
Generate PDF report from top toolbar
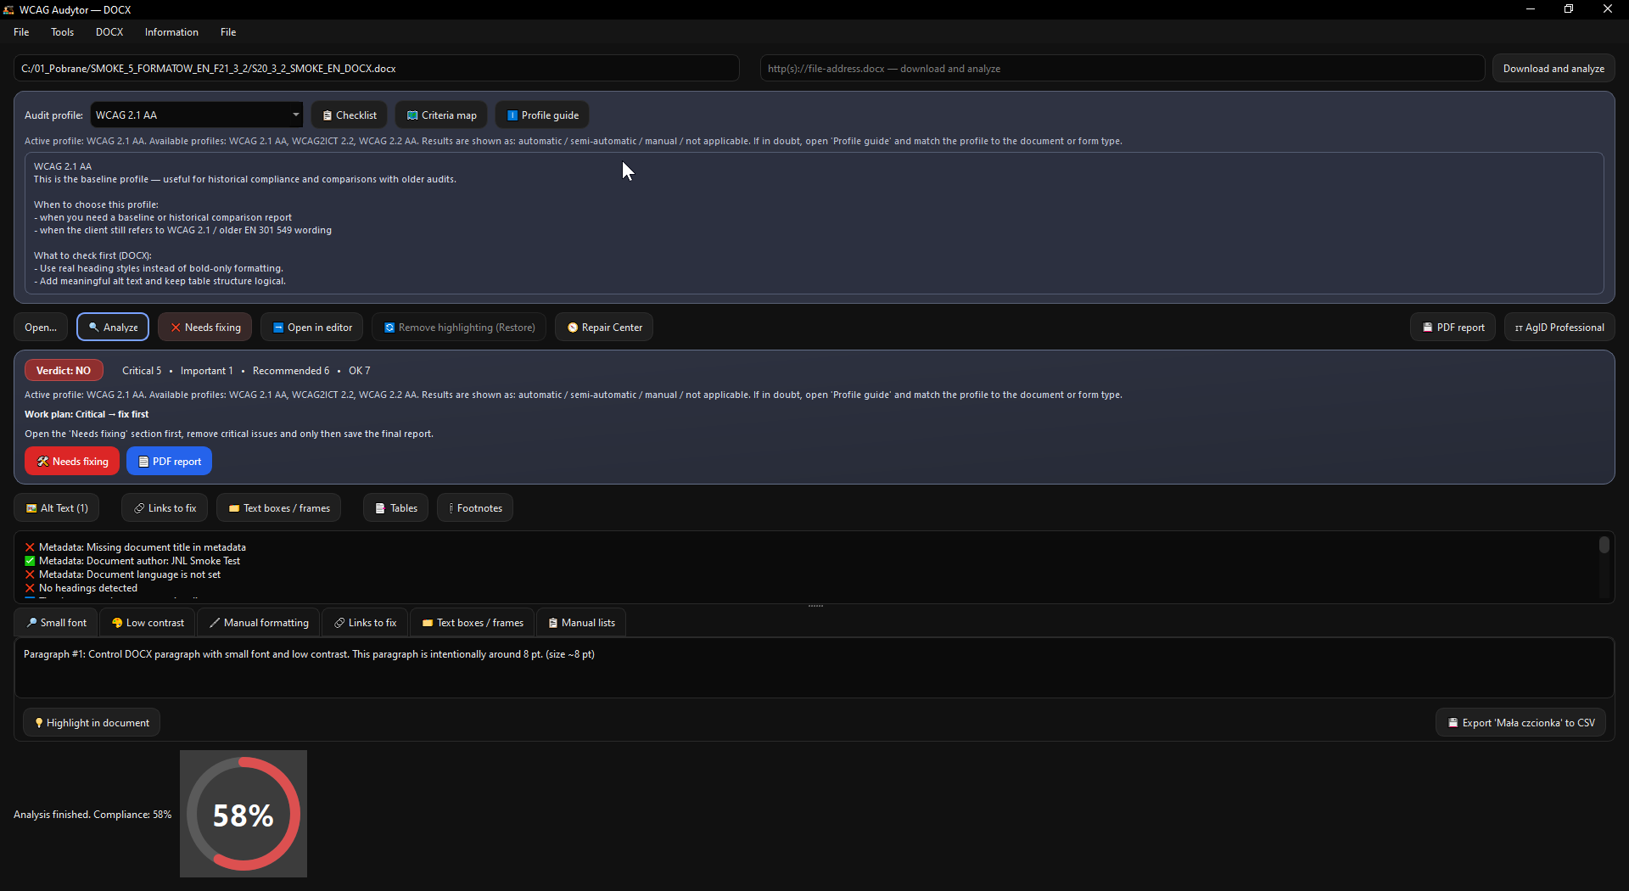coord(1453,328)
